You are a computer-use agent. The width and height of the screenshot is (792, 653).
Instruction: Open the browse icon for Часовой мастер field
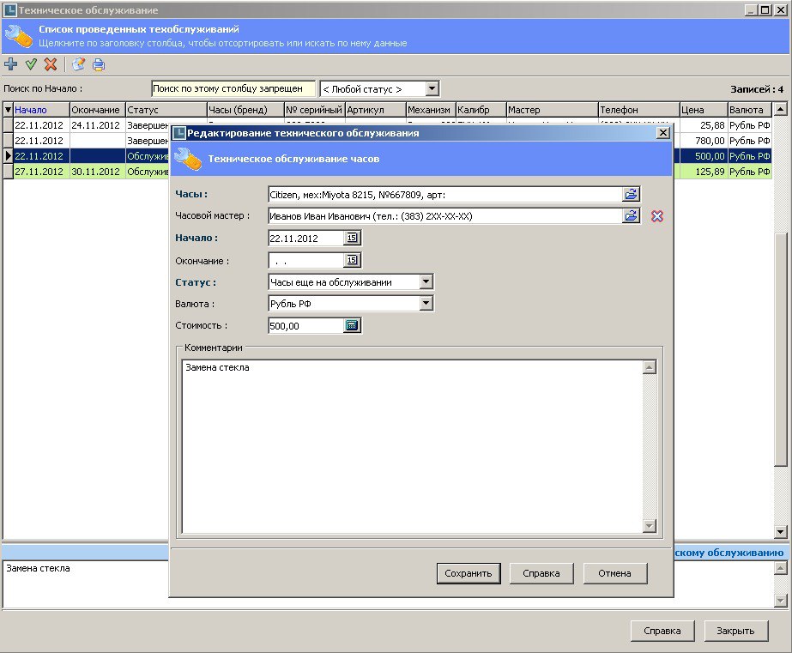coord(631,216)
